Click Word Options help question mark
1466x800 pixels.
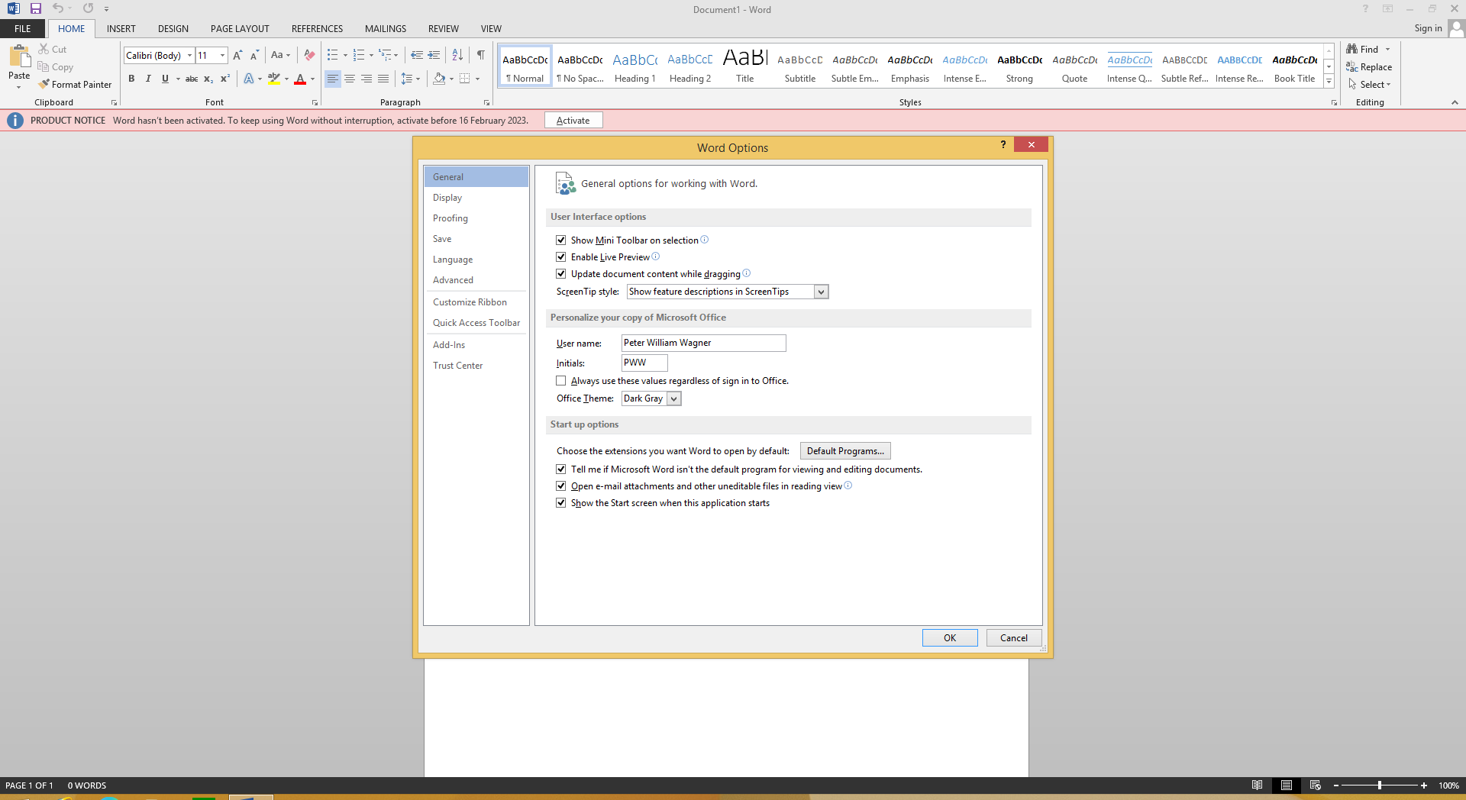point(1003,145)
